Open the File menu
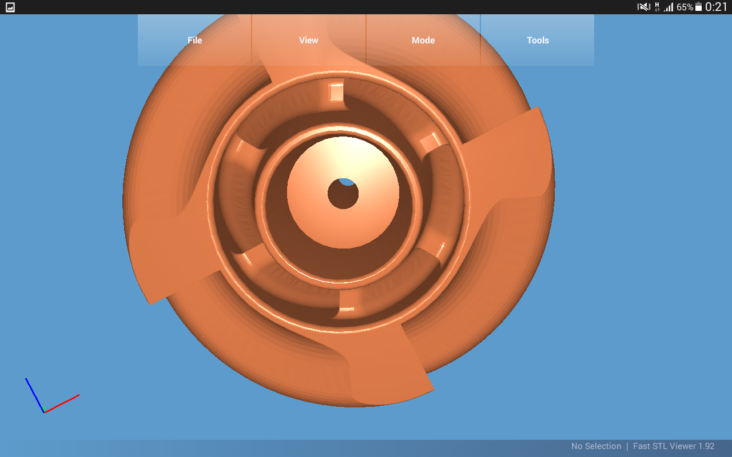This screenshot has height=457, width=732. tap(194, 41)
